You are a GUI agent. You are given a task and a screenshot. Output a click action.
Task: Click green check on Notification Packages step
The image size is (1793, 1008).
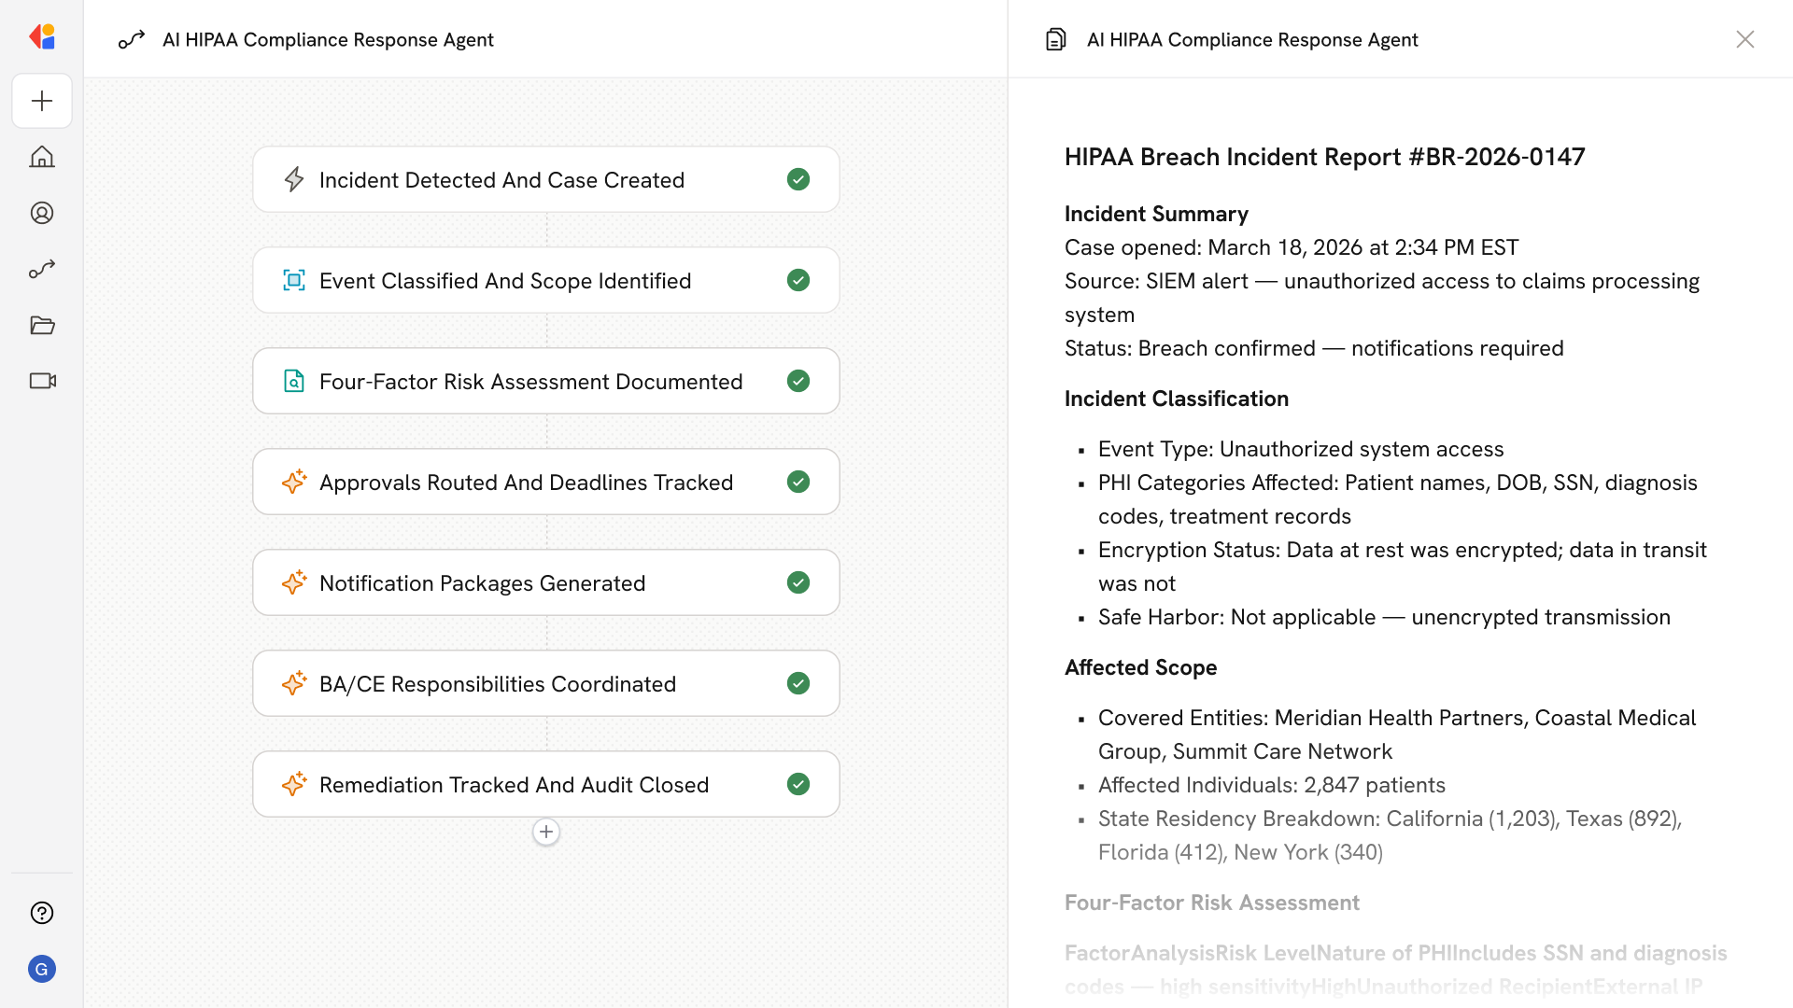[x=798, y=582]
